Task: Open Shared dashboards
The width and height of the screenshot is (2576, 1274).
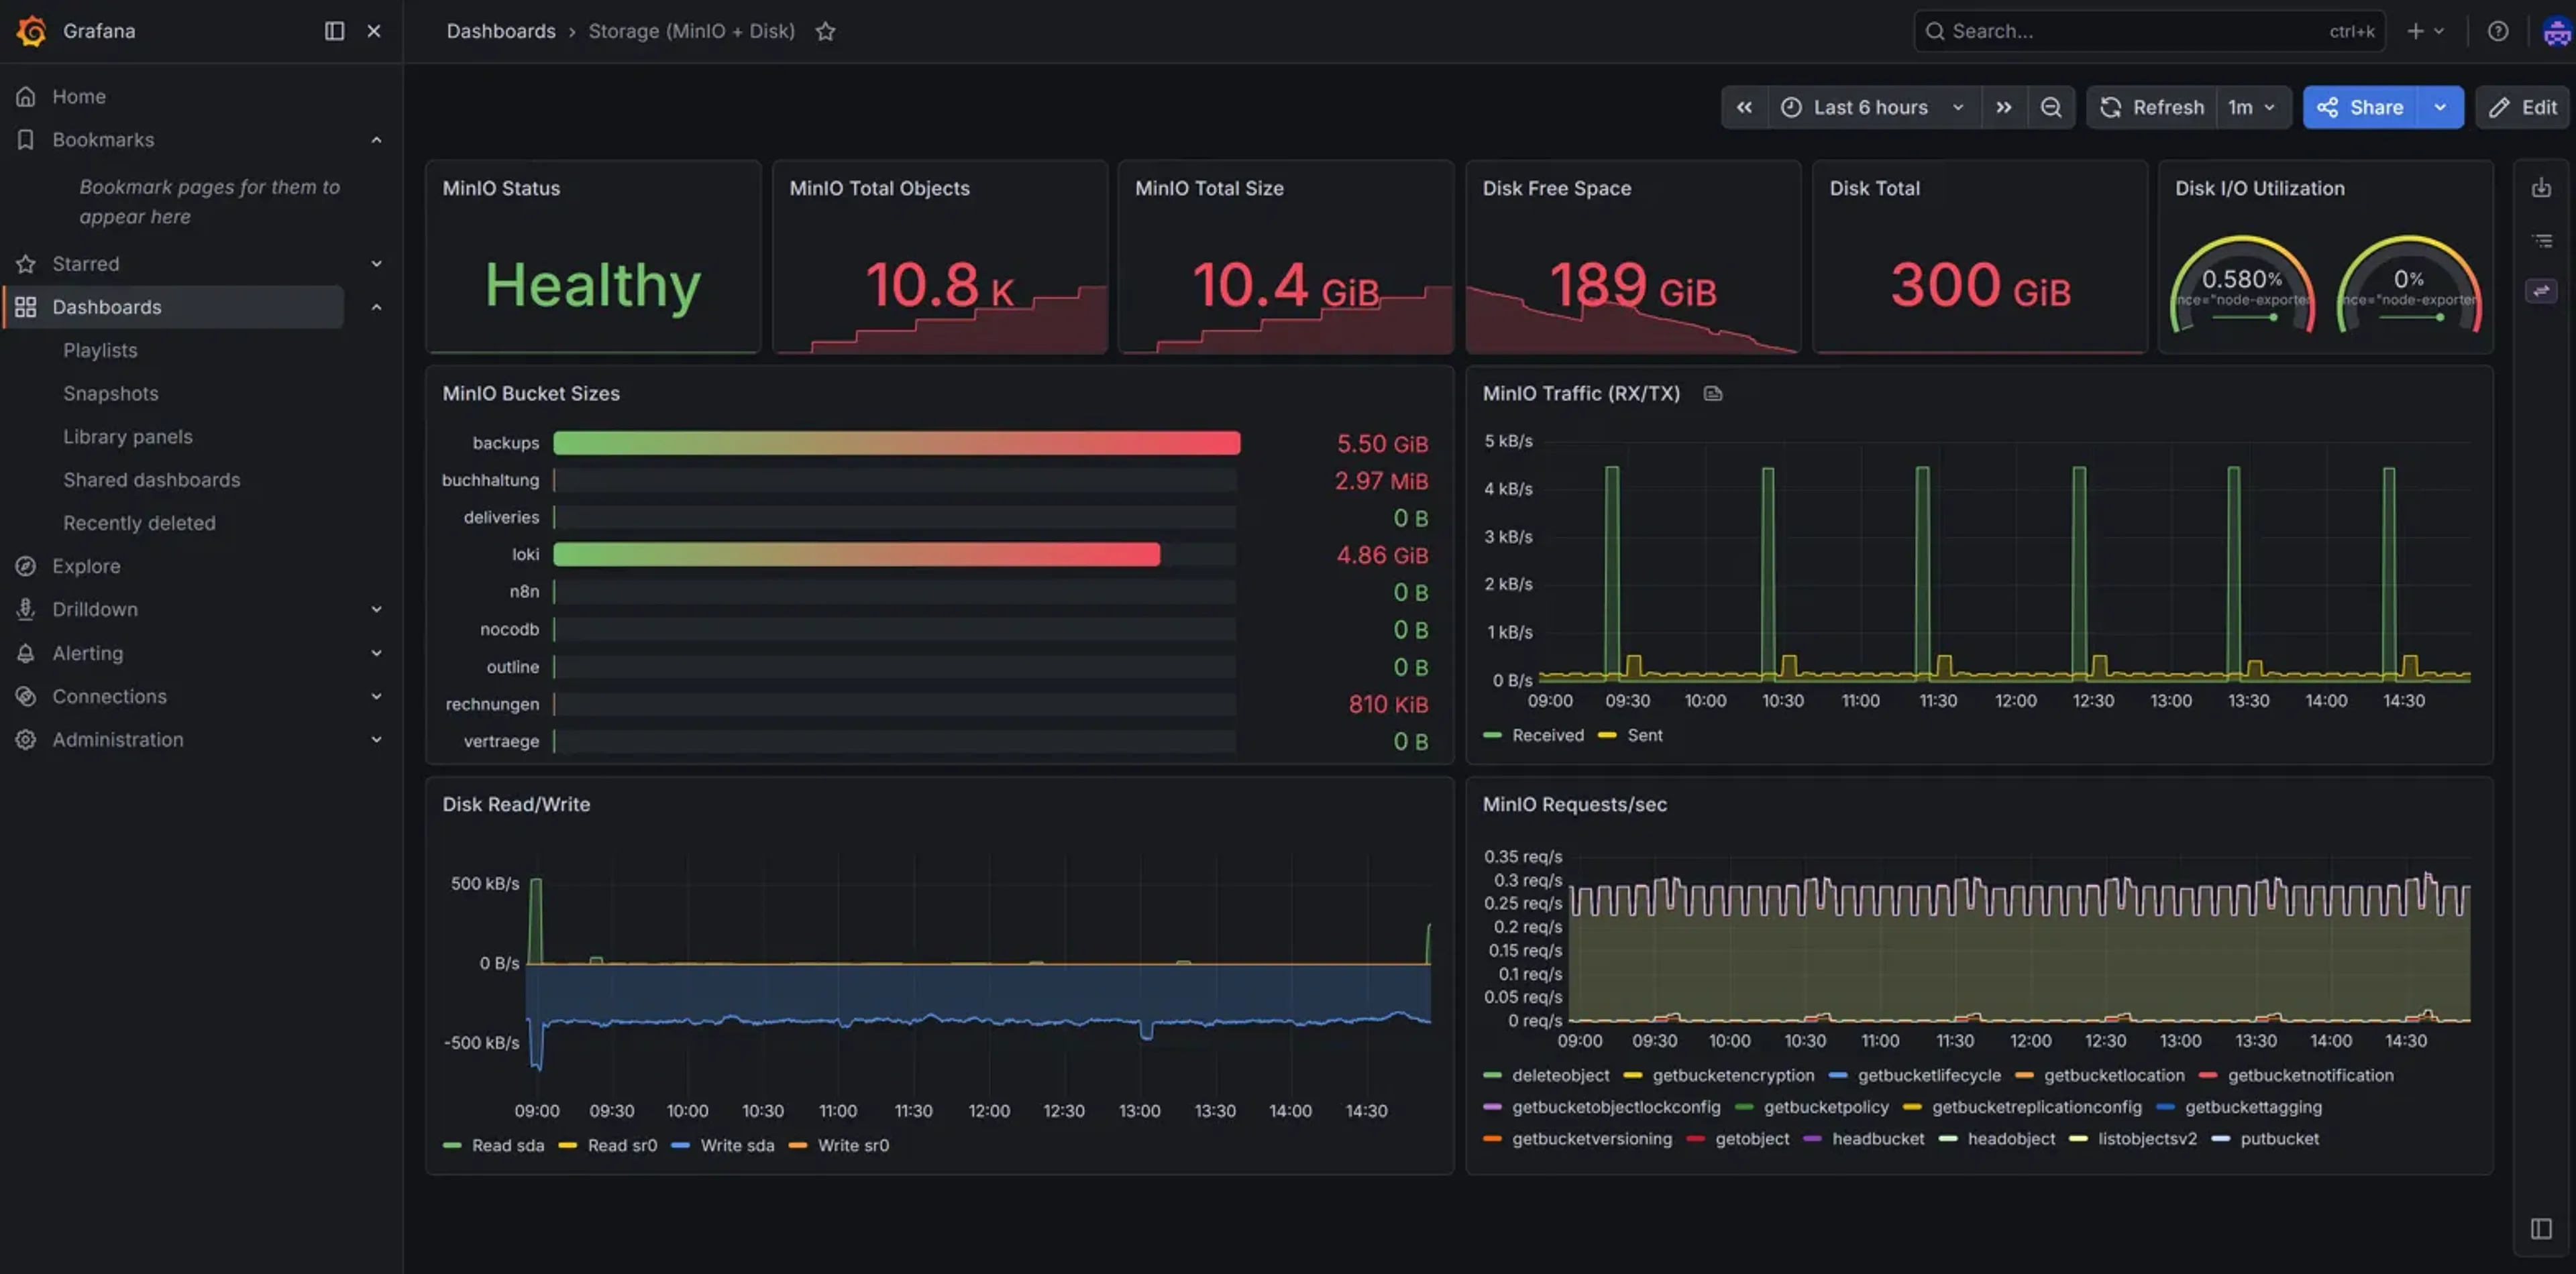Action: [151, 479]
